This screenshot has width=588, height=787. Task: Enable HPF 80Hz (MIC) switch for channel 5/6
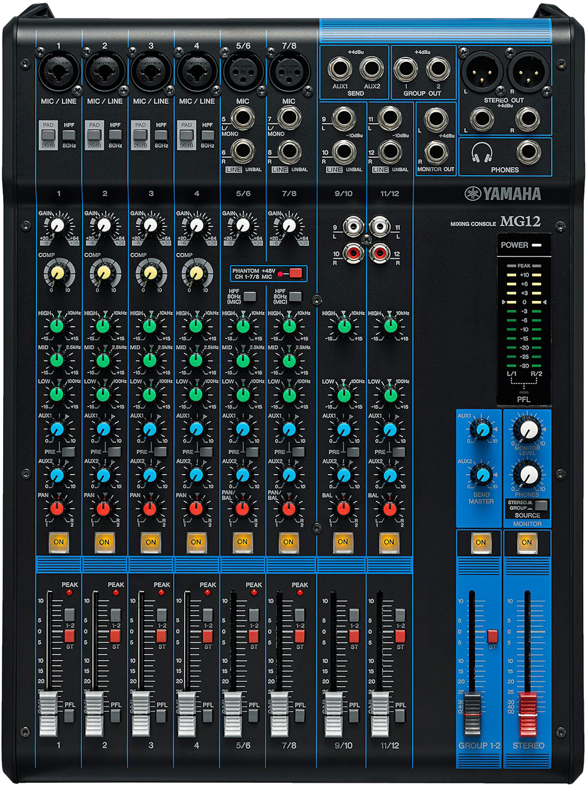pos(250,297)
